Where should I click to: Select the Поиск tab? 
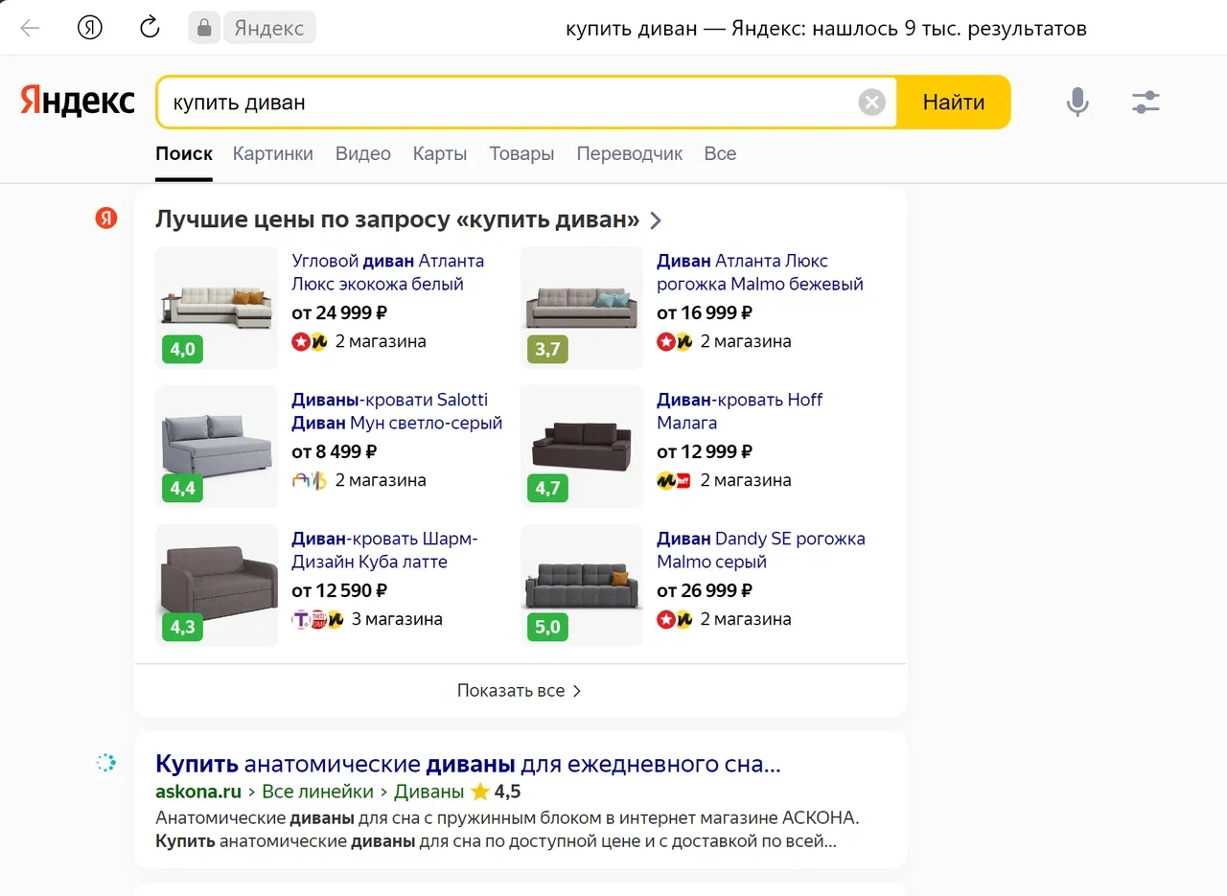point(184,153)
